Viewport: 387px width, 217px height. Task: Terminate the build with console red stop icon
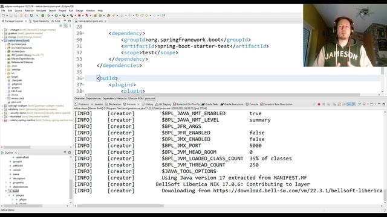pyautogui.click(x=319, y=104)
